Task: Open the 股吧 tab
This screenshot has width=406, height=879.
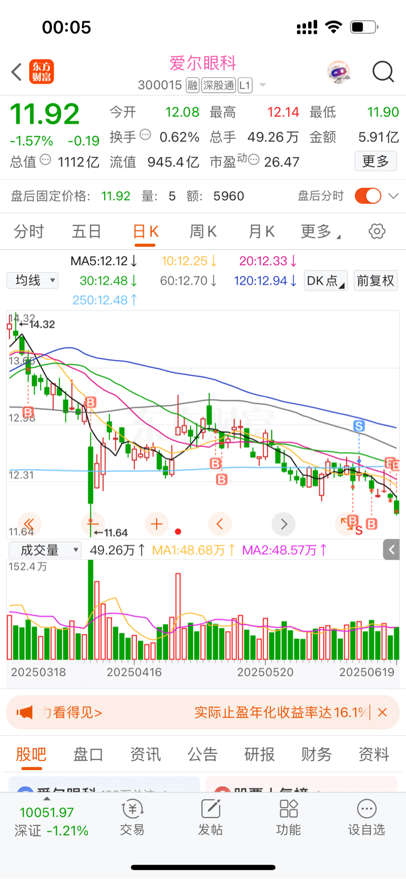Action: [31, 754]
